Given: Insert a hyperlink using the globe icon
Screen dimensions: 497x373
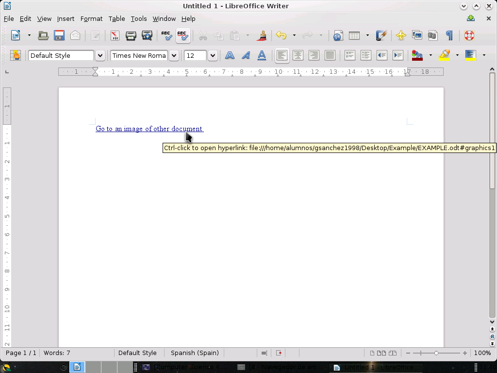Looking at the screenshot, I should click(x=338, y=35).
